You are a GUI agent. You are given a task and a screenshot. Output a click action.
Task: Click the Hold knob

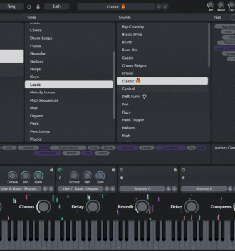pyautogui.click(x=221, y=4)
